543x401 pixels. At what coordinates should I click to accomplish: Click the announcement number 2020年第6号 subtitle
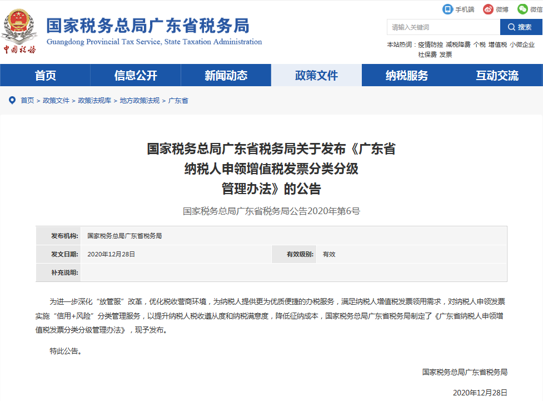[271, 211]
